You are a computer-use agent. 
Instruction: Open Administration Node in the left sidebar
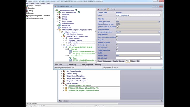tap(36, 18)
